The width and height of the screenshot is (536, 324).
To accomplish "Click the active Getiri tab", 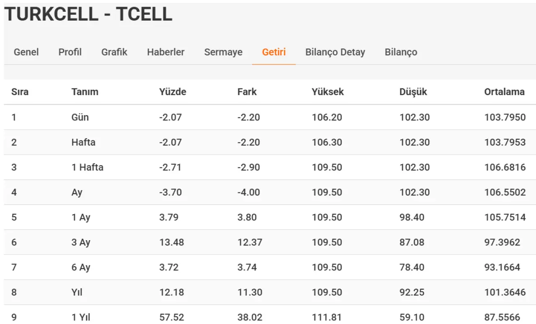I will tap(274, 52).
